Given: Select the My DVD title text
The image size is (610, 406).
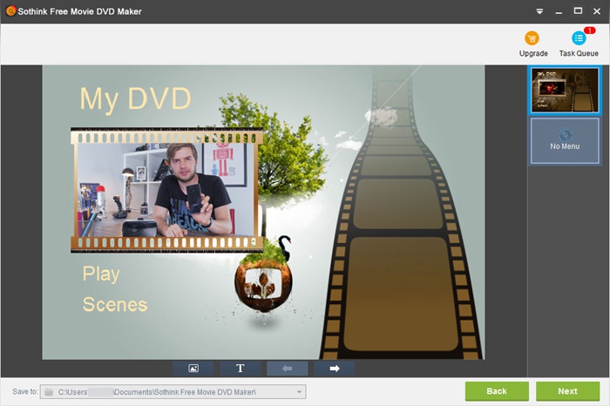Looking at the screenshot, I should [x=135, y=98].
